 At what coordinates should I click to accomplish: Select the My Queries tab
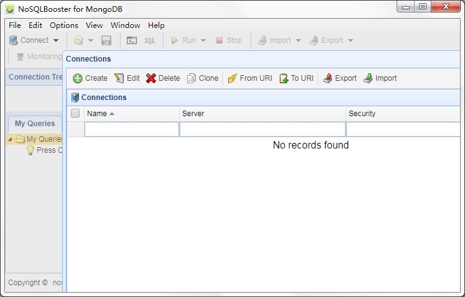[x=35, y=124]
